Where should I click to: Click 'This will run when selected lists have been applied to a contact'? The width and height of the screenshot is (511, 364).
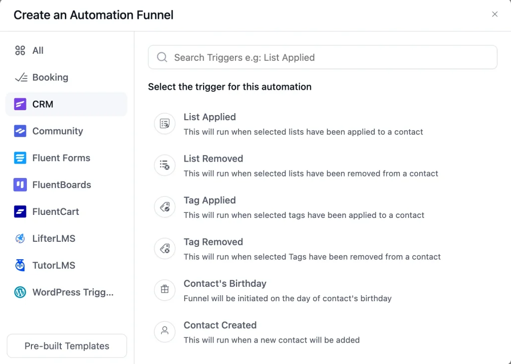(x=303, y=132)
